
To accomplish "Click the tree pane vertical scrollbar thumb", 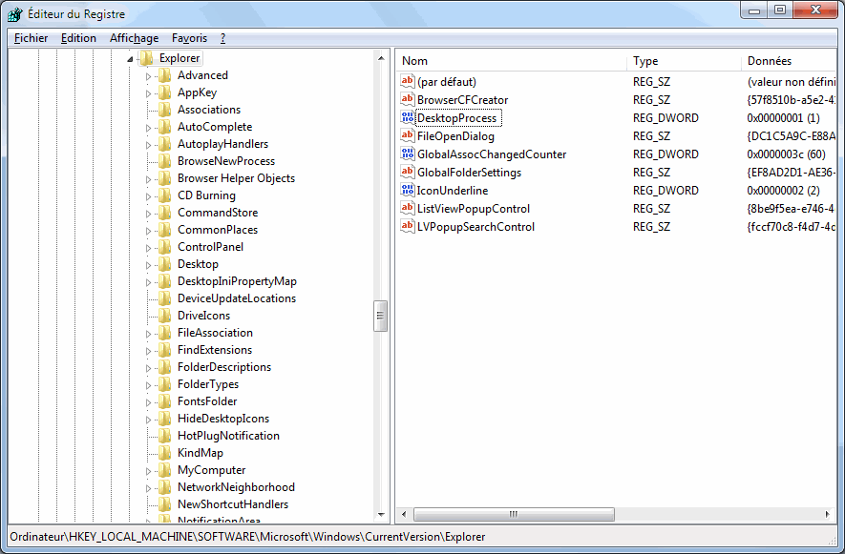I will pos(380,316).
